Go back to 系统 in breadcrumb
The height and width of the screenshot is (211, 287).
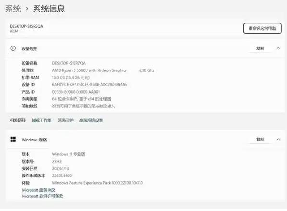(x=13, y=9)
